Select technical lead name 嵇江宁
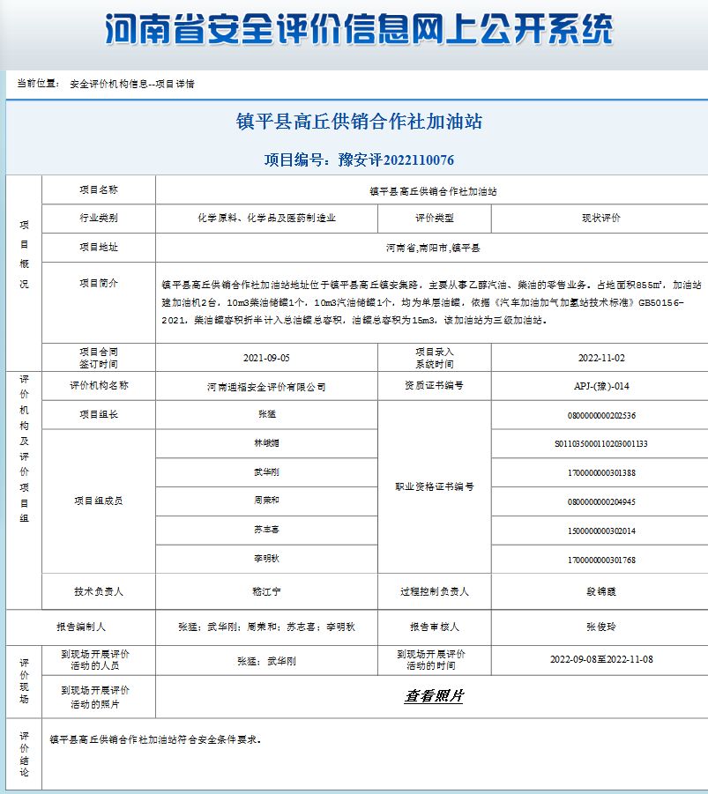The width and height of the screenshot is (708, 794). click(x=266, y=591)
